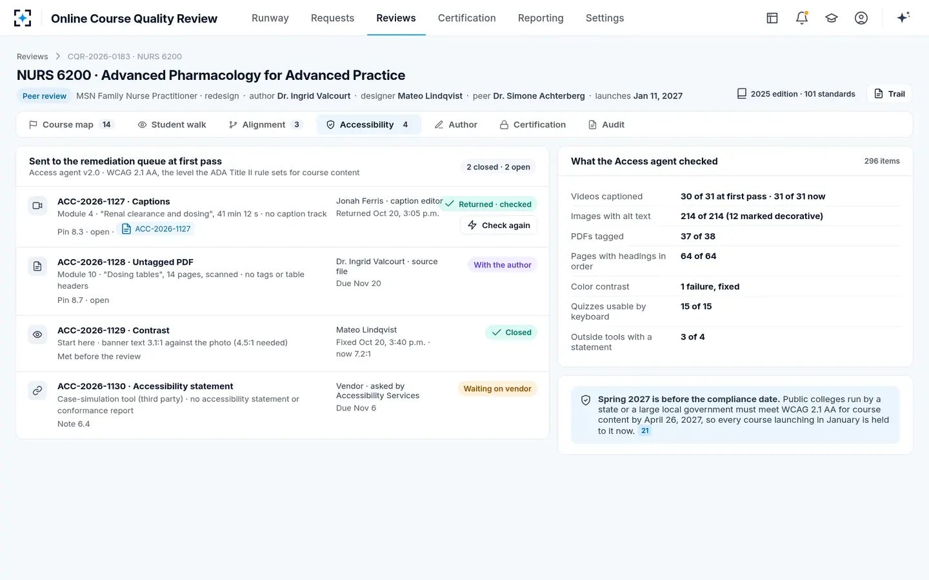Click the video icon for Captions issue
Screen dimensions: 929x580
pyautogui.click(x=37, y=206)
